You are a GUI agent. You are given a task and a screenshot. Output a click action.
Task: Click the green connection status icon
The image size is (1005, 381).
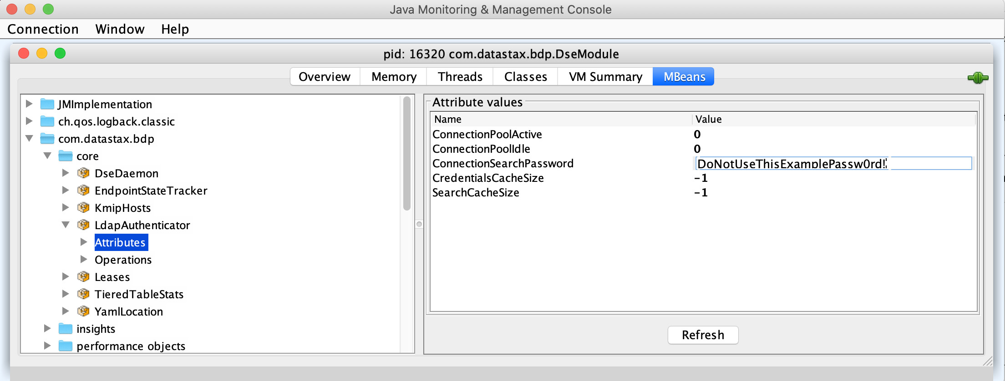coord(978,78)
